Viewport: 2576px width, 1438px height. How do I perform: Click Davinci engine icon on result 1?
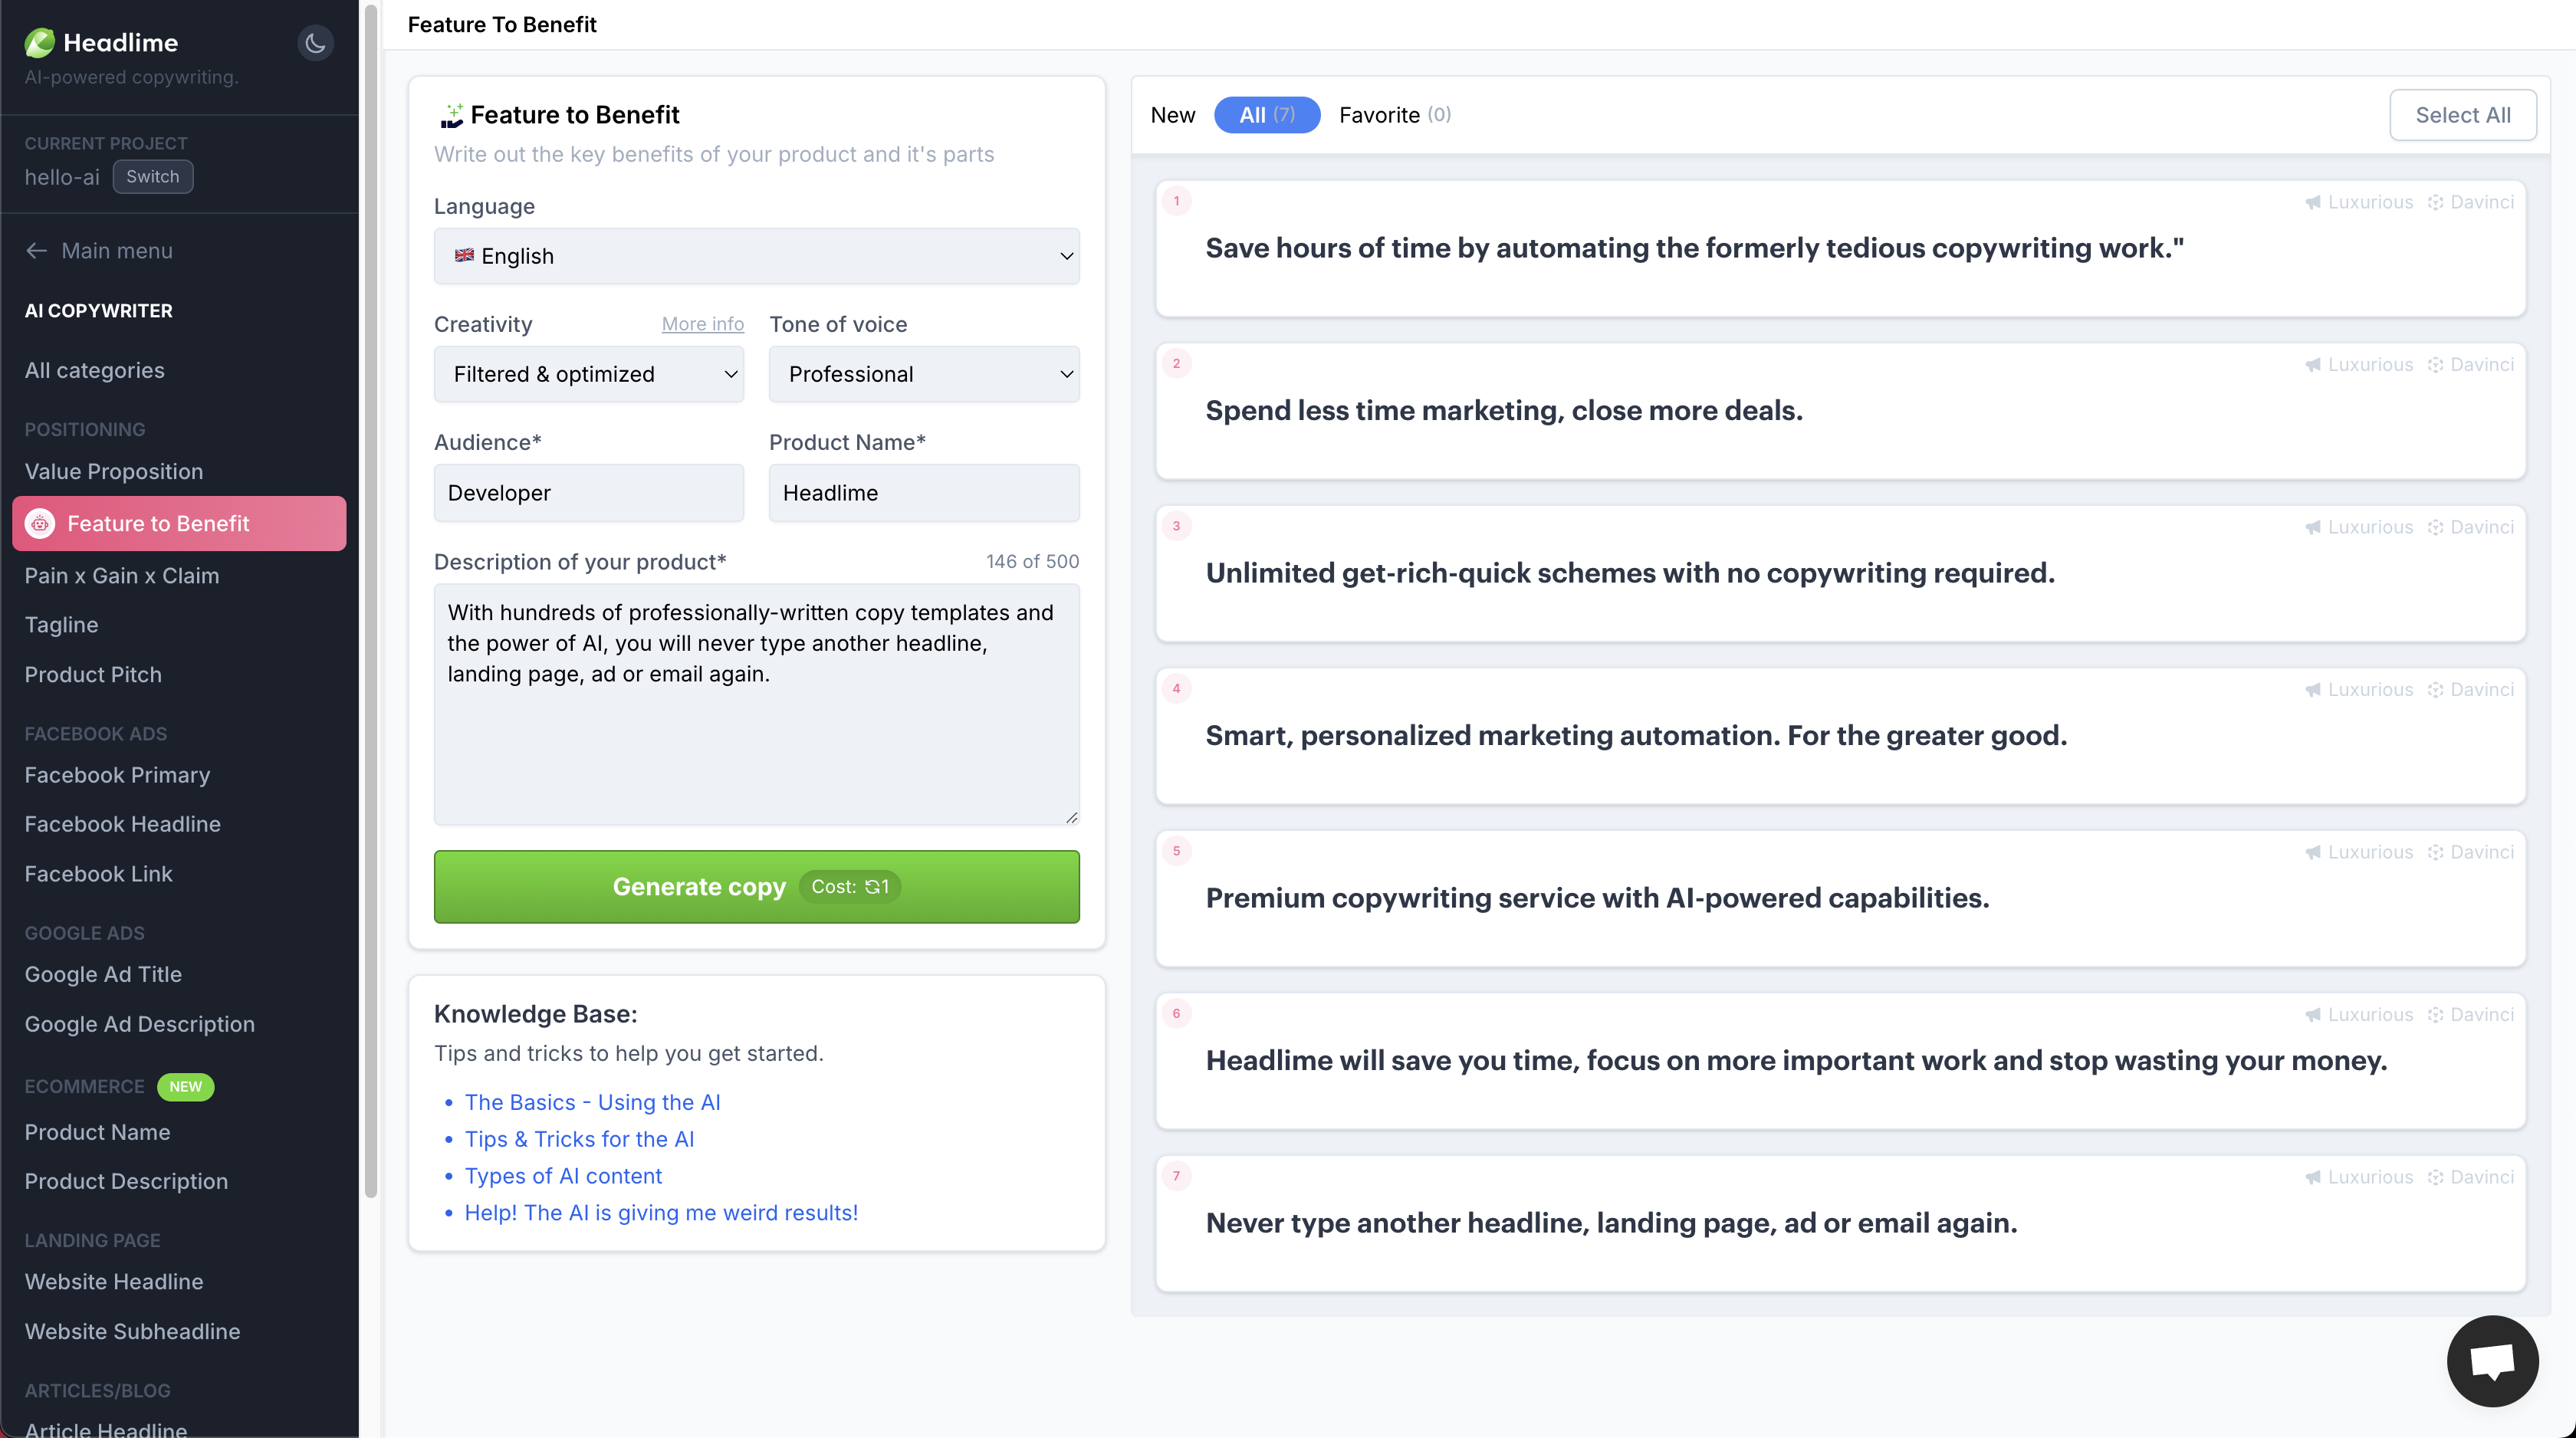2435,202
